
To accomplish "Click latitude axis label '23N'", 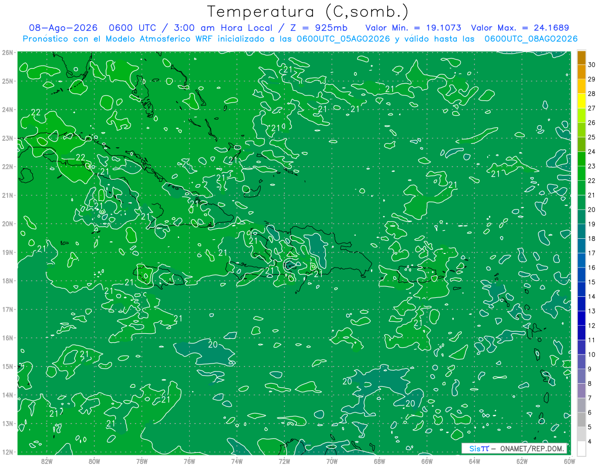I will click(x=8, y=138).
